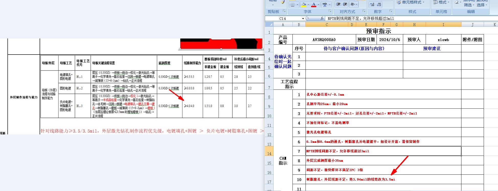Open the fill color dropdown arrow
Viewport: 498px width, 191px height.
pos(308,5)
